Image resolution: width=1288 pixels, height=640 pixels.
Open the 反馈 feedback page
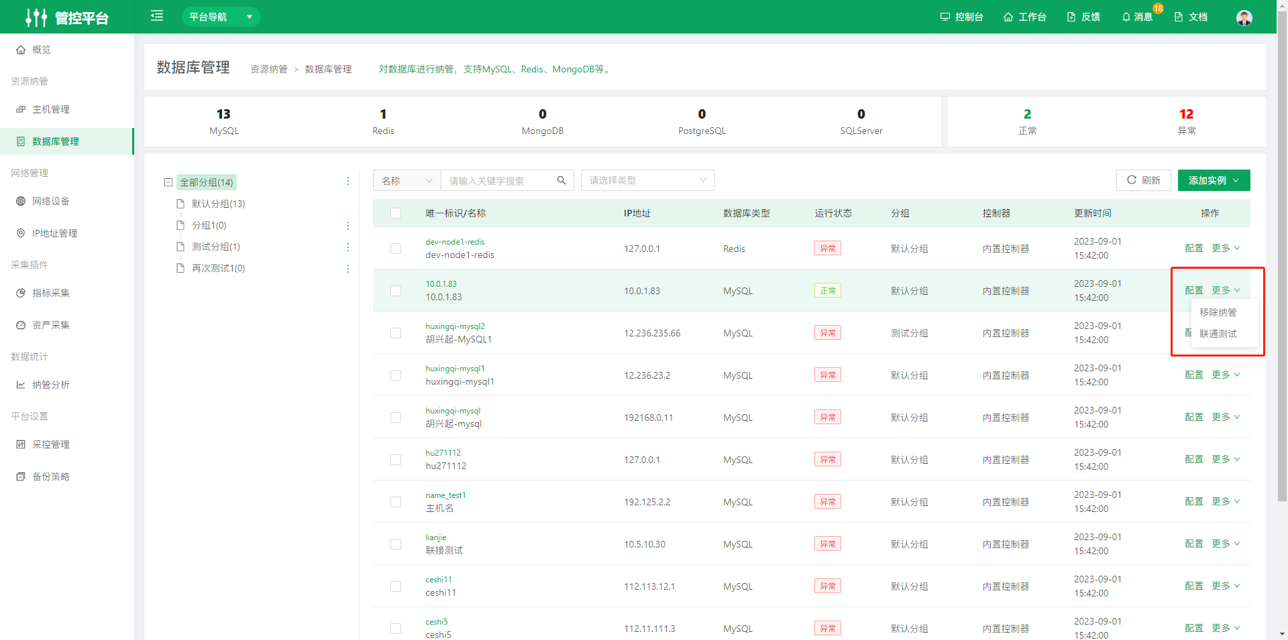[1083, 17]
